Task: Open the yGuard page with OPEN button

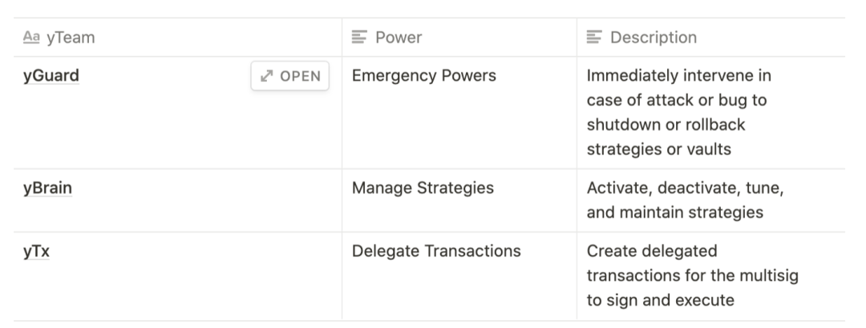Action: (290, 76)
